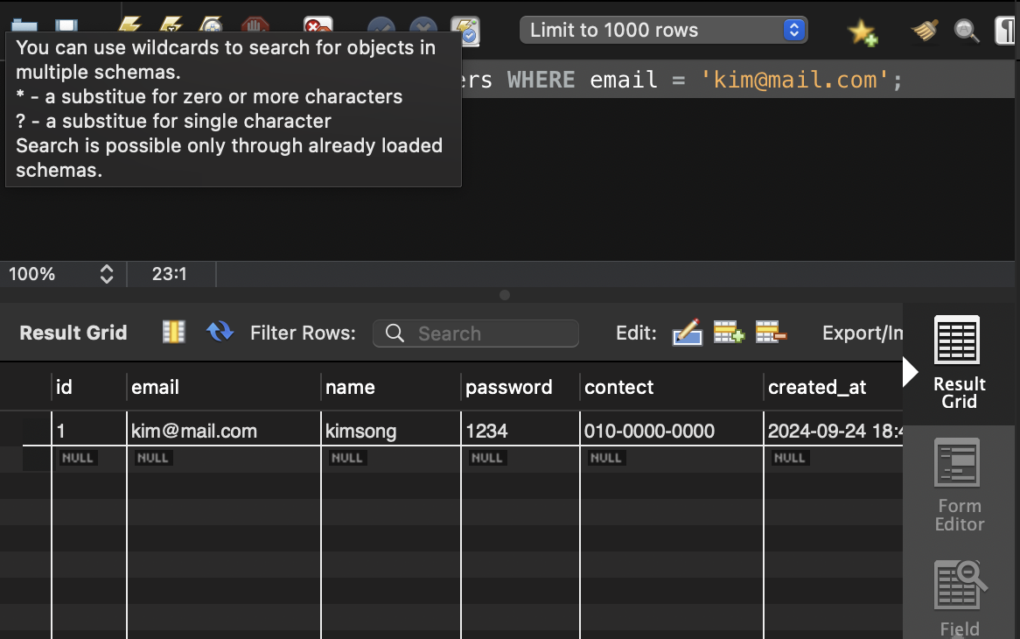Image resolution: width=1020 pixels, height=639 pixels.
Task: Switch to the Result Grid side panel
Action: click(x=958, y=362)
